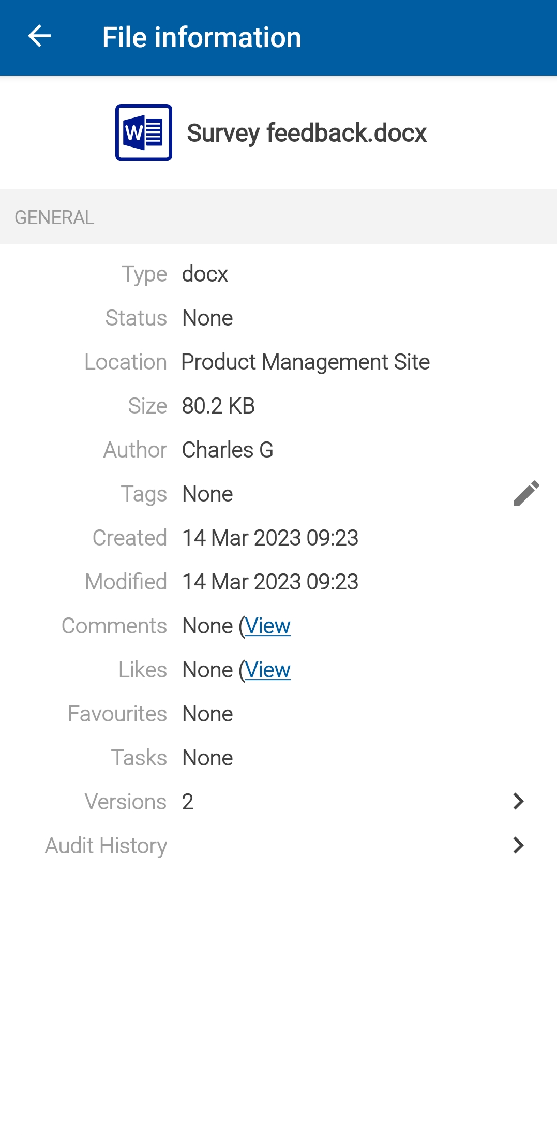Select the Survey feedback.docx file name

pyautogui.click(x=307, y=133)
